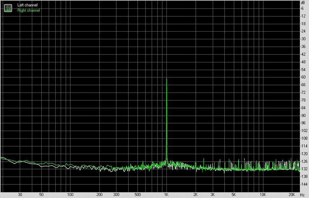Click the -96 dB axis label
The width and height of the screenshot is (309, 198).
[x=303, y=123]
